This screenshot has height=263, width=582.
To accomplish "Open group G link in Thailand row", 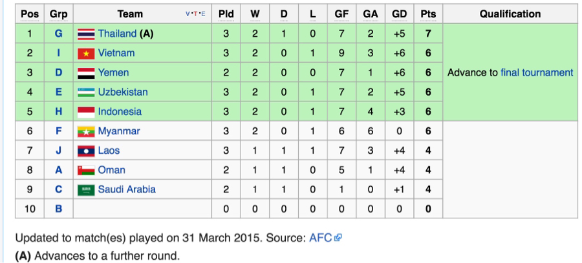I will pyautogui.click(x=58, y=34).
